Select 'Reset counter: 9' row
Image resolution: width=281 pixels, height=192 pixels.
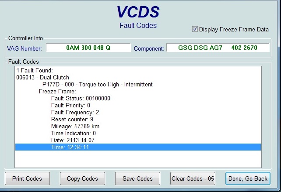click(x=138, y=119)
